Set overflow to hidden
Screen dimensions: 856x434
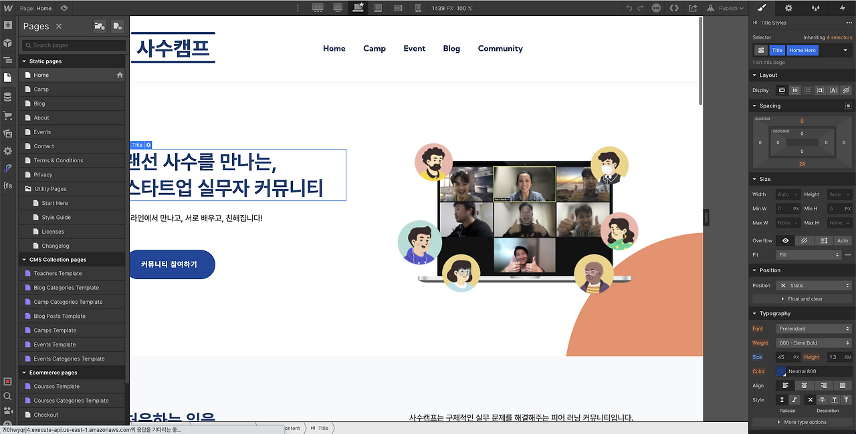805,240
